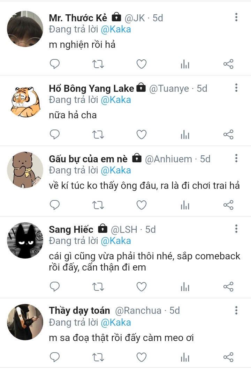
Task: Open @Kaka mention under Mr. Thước Kẻ
Action: tap(116, 29)
